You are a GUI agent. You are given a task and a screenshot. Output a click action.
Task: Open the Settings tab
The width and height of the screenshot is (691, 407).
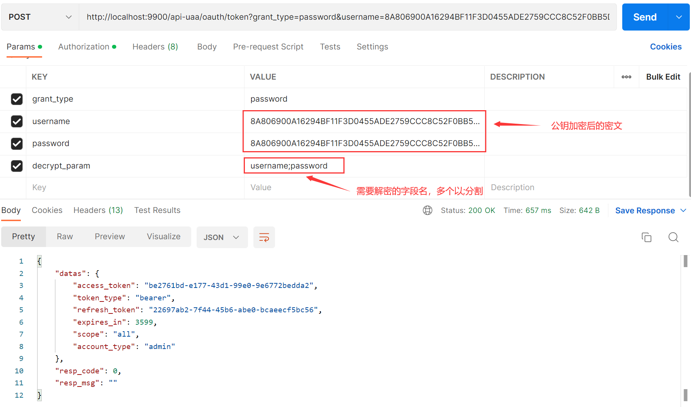tap(372, 47)
